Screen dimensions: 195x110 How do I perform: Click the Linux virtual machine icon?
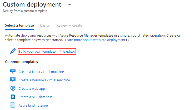tap(13, 71)
